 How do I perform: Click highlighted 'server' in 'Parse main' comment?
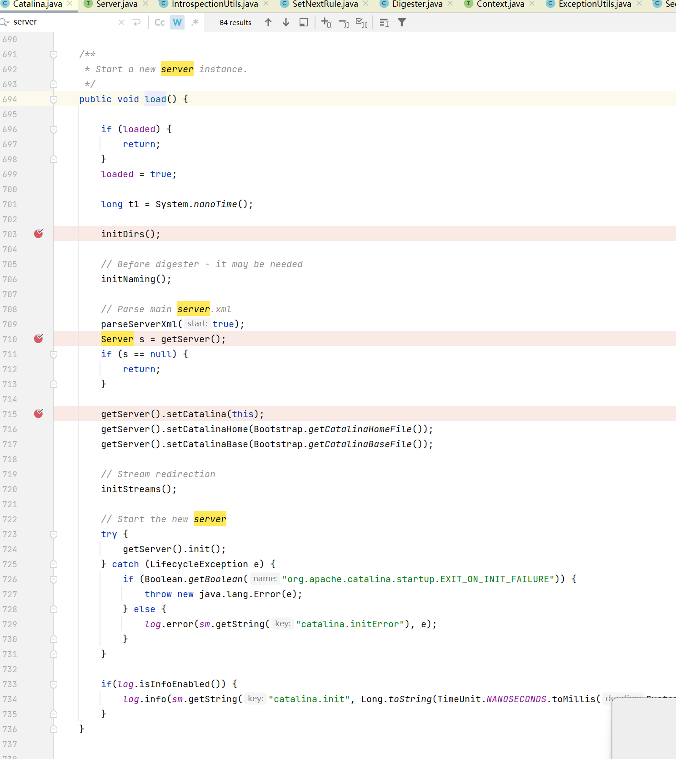pos(194,309)
